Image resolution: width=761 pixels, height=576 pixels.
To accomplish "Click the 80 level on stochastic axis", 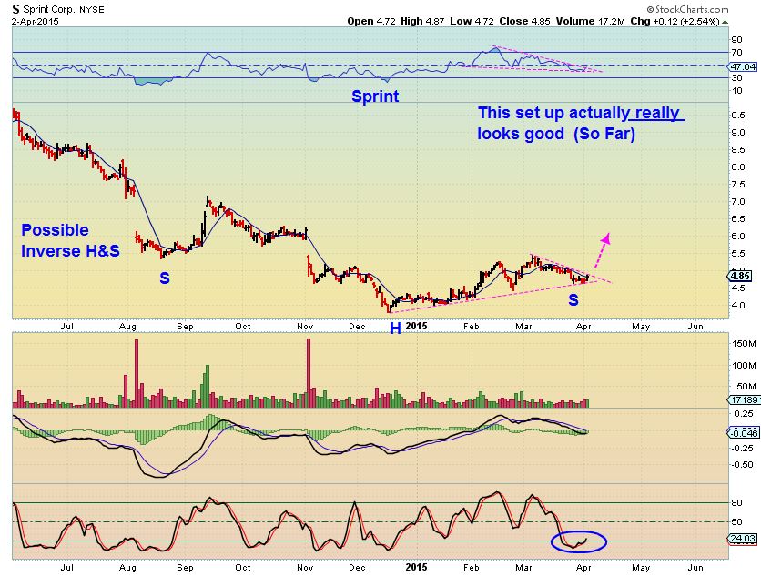I will coord(736,502).
